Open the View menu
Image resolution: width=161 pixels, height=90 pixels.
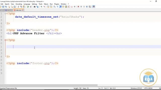(x=12, y=4)
